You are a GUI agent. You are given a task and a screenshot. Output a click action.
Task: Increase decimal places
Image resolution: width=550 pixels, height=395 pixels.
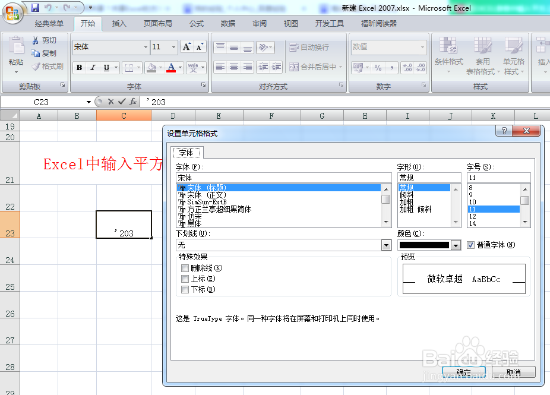[x=407, y=68]
